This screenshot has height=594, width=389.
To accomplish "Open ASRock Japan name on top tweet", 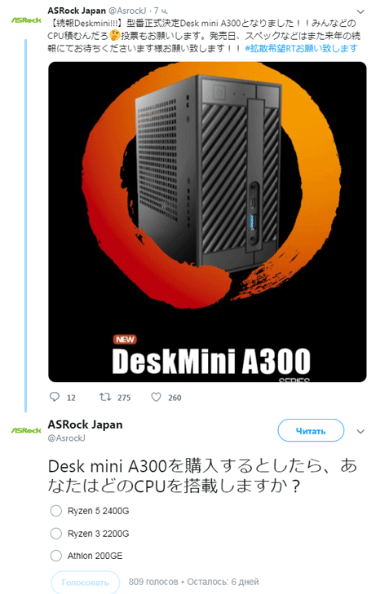I will (77, 11).
